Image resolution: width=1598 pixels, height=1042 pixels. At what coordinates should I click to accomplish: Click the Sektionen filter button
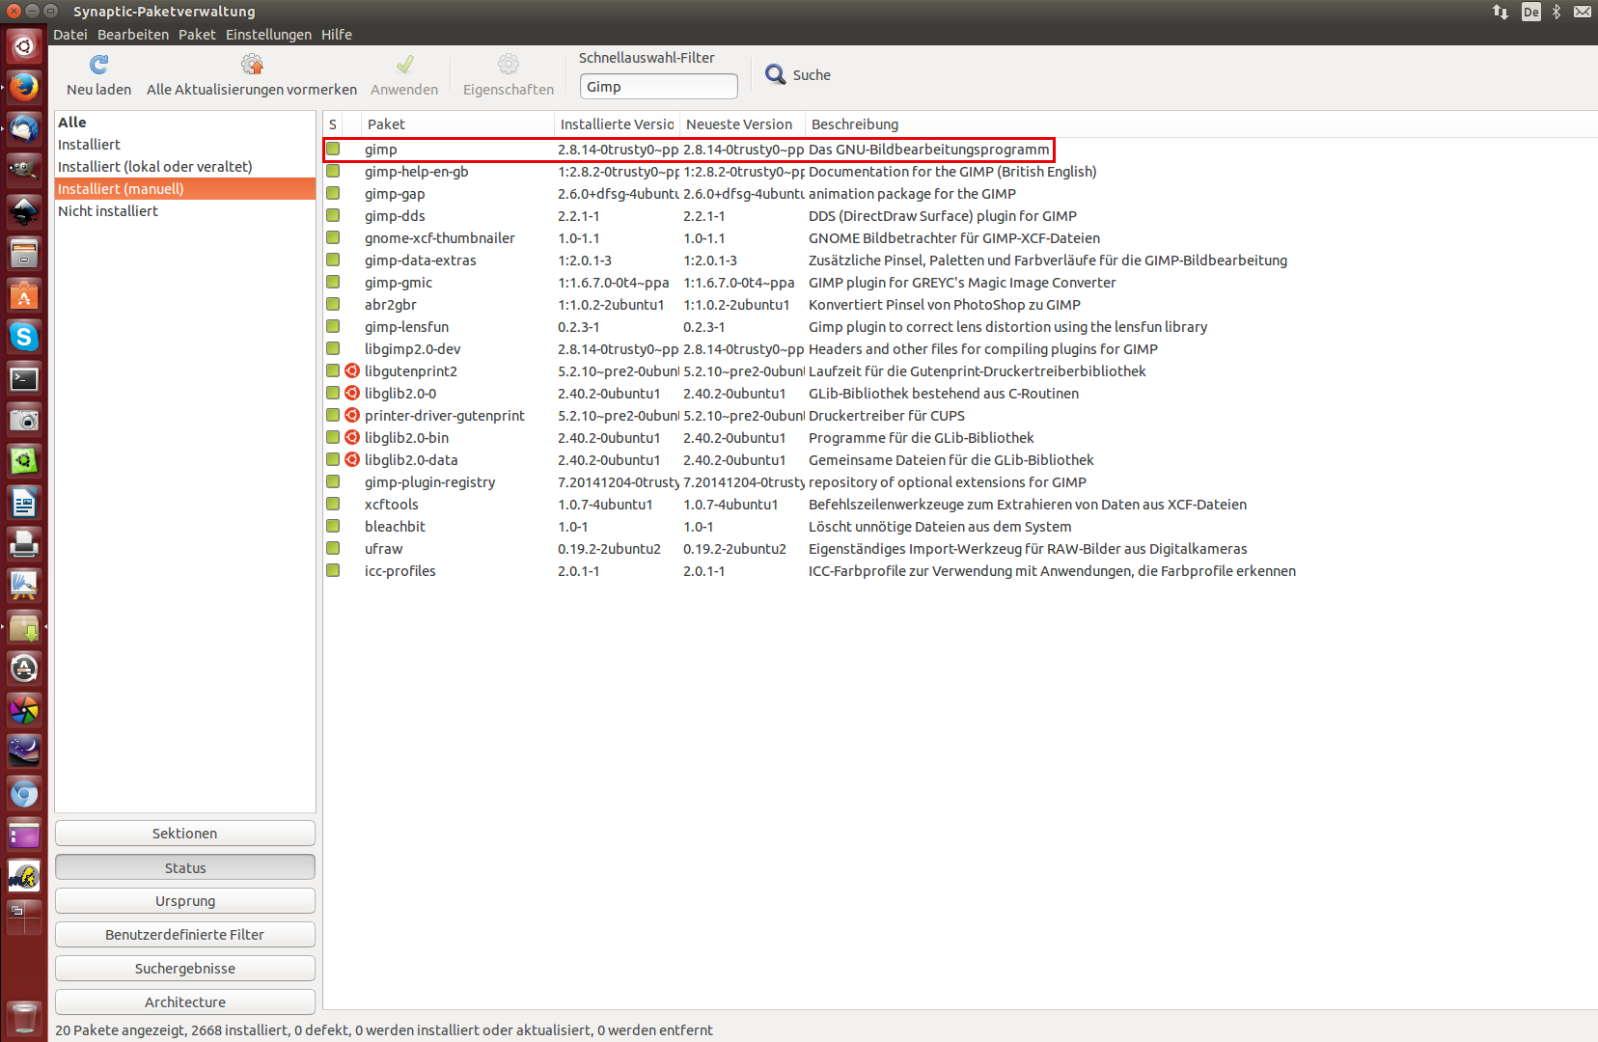pyautogui.click(x=185, y=834)
